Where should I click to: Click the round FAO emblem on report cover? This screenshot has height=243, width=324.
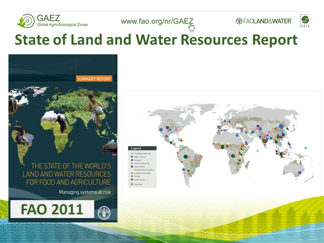[x=104, y=213]
